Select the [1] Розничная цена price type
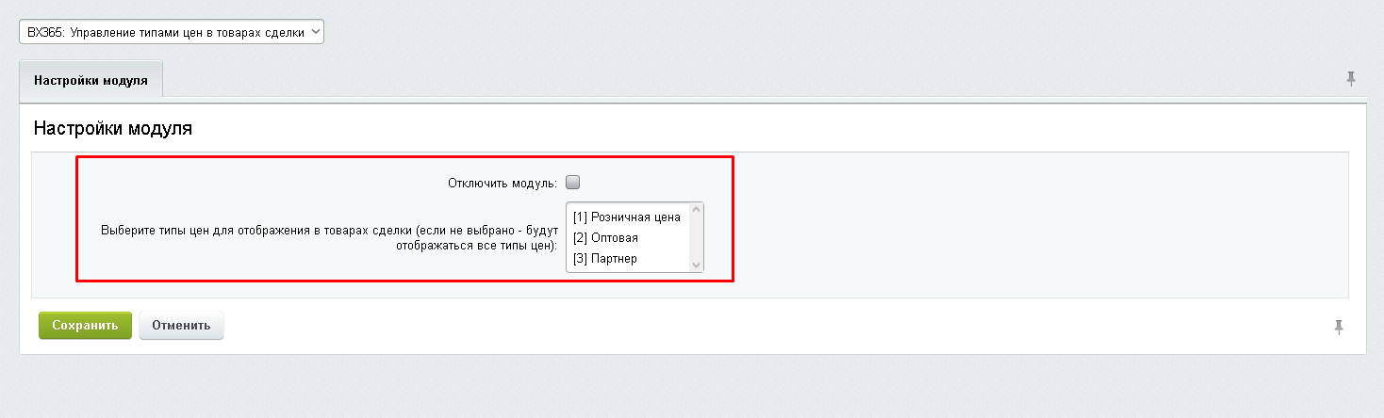The height and width of the screenshot is (418, 1384). pyautogui.click(x=626, y=217)
